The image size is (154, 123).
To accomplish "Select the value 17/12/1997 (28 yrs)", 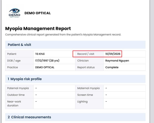I will coord(47,61).
